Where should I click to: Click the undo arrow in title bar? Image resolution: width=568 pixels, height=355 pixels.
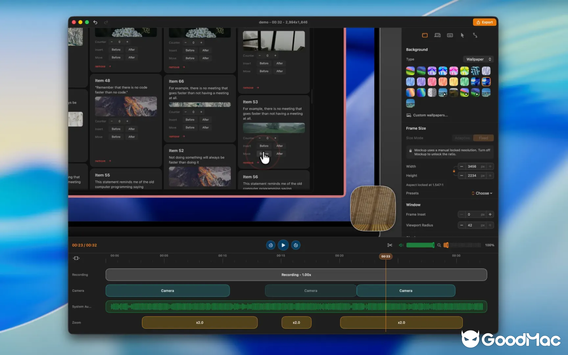(95, 22)
